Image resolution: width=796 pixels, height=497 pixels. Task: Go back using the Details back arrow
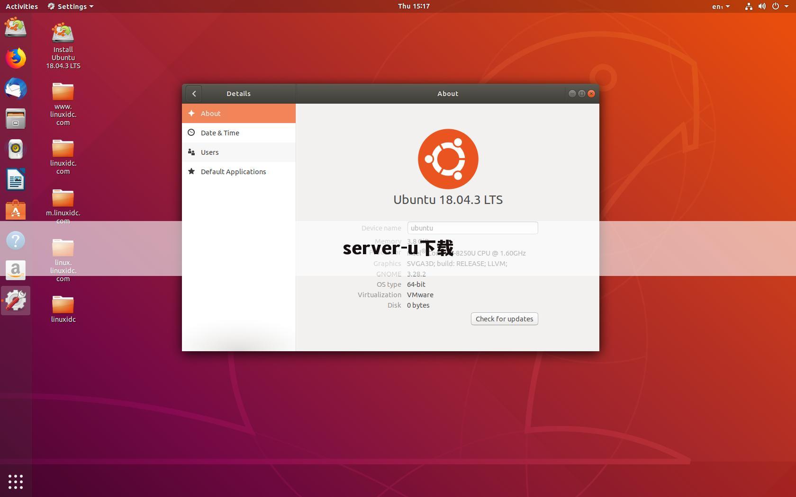194,94
